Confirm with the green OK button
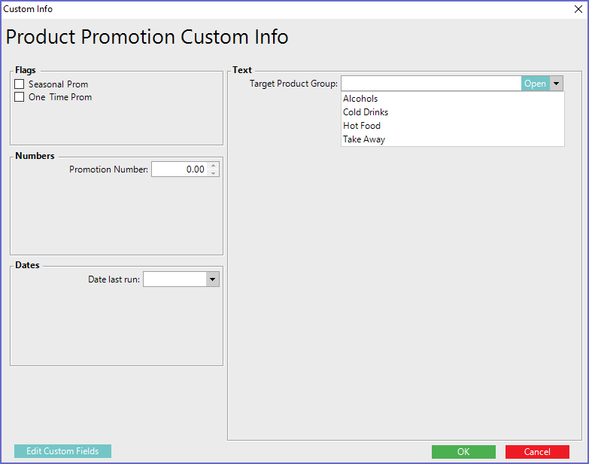The height and width of the screenshot is (464, 589). (463, 452)
